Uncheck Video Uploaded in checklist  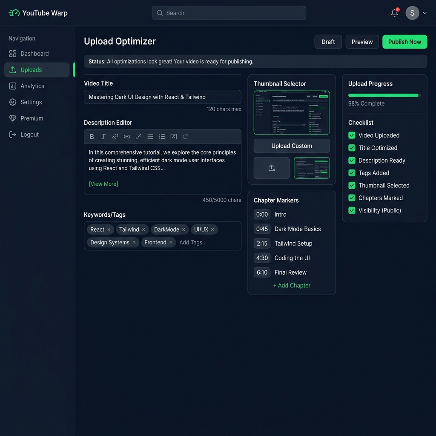(352, 135)
